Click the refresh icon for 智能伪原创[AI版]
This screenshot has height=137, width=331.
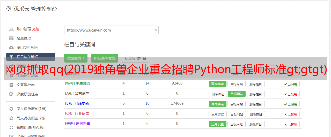coord(11,127)
